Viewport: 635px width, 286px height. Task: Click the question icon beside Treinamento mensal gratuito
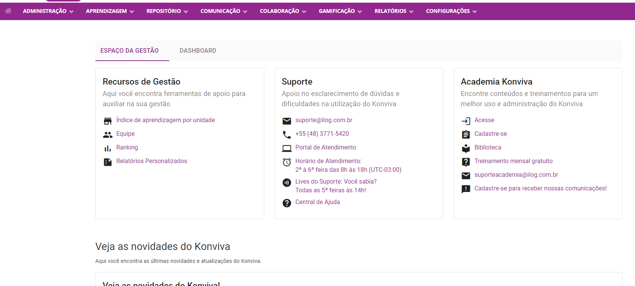466,162
